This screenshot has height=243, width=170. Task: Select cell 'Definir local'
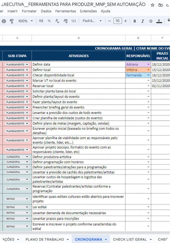click(x=79, y=70)
